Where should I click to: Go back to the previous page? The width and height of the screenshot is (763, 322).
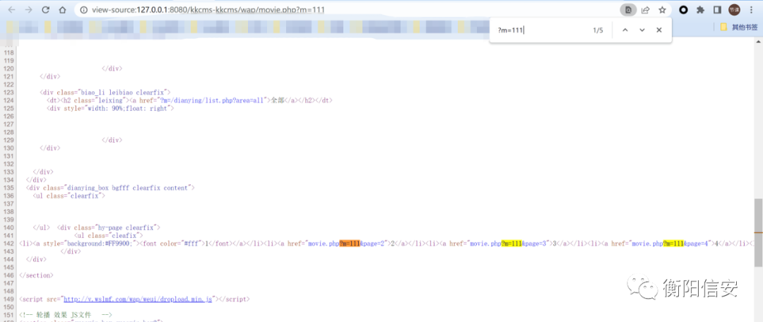13,10
